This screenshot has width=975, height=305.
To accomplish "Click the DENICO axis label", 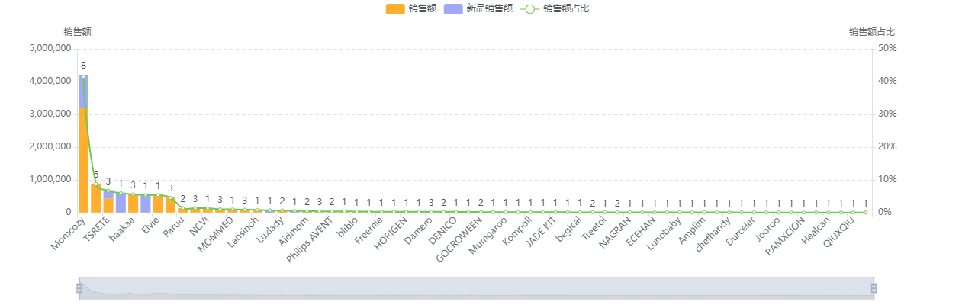I will point(443,230).
